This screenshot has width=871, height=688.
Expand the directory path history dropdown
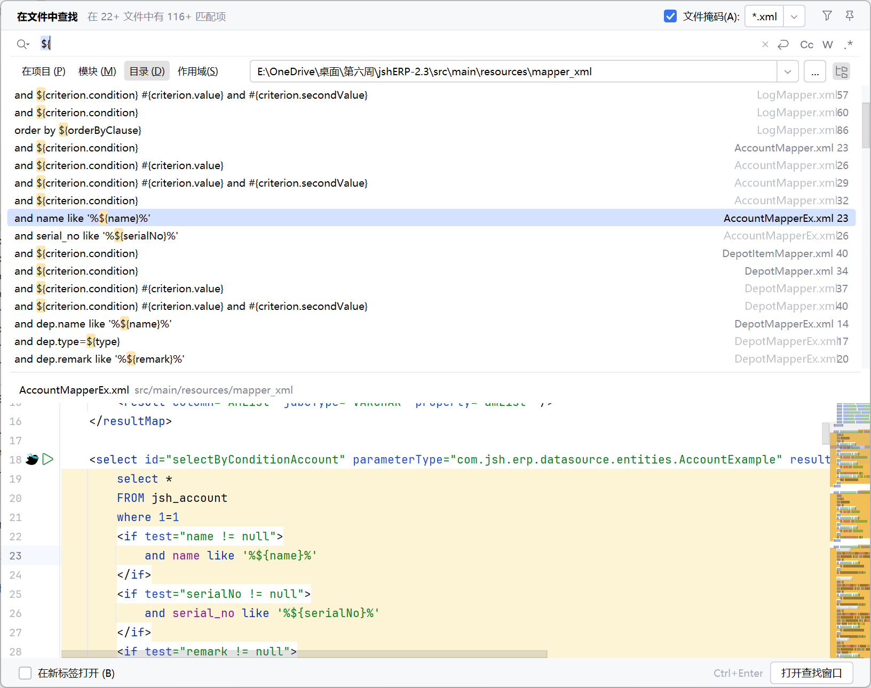coord(788,71)
